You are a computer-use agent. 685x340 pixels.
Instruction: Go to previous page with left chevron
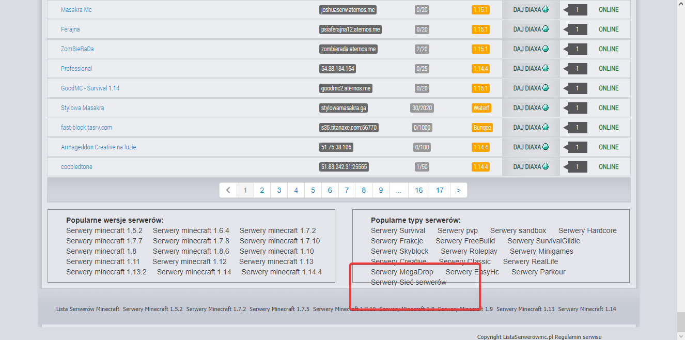coord(228,190)
